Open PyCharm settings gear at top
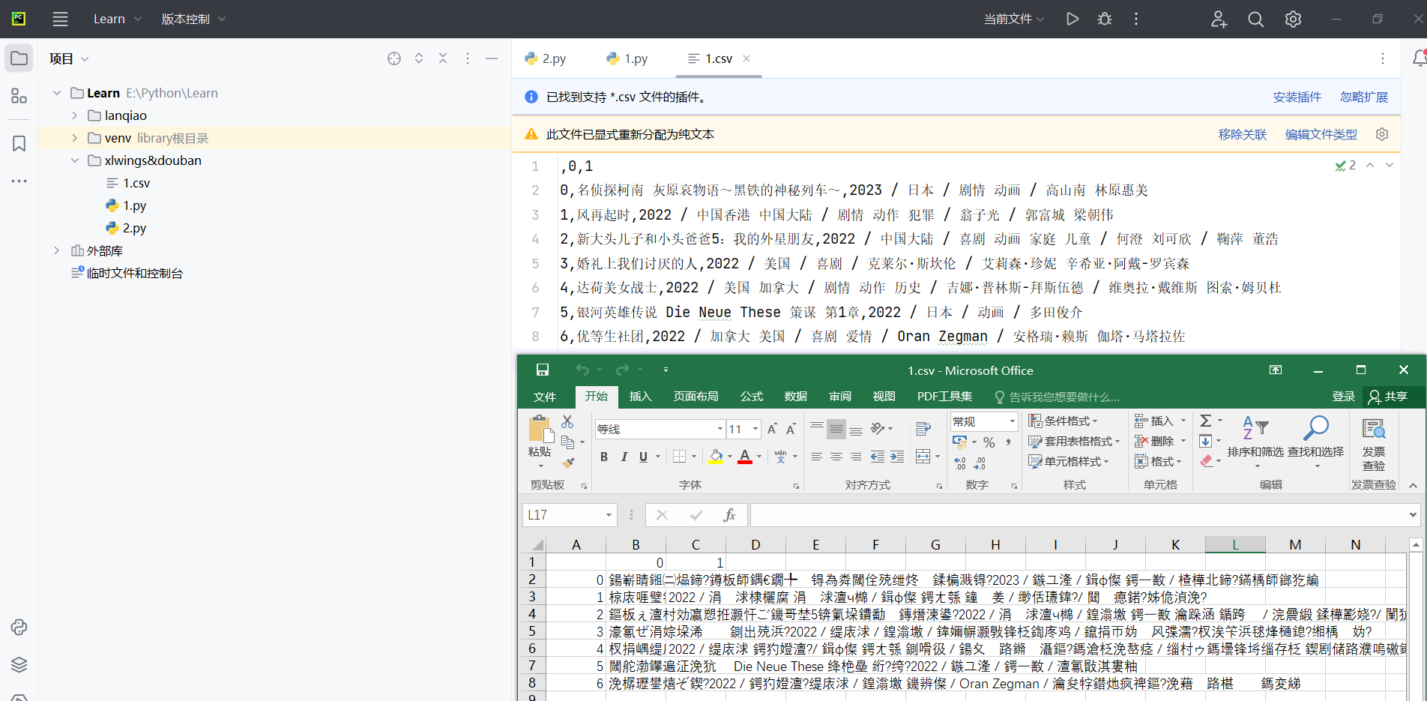Screen dimensions: 1427x701 tap(1294, 19)
